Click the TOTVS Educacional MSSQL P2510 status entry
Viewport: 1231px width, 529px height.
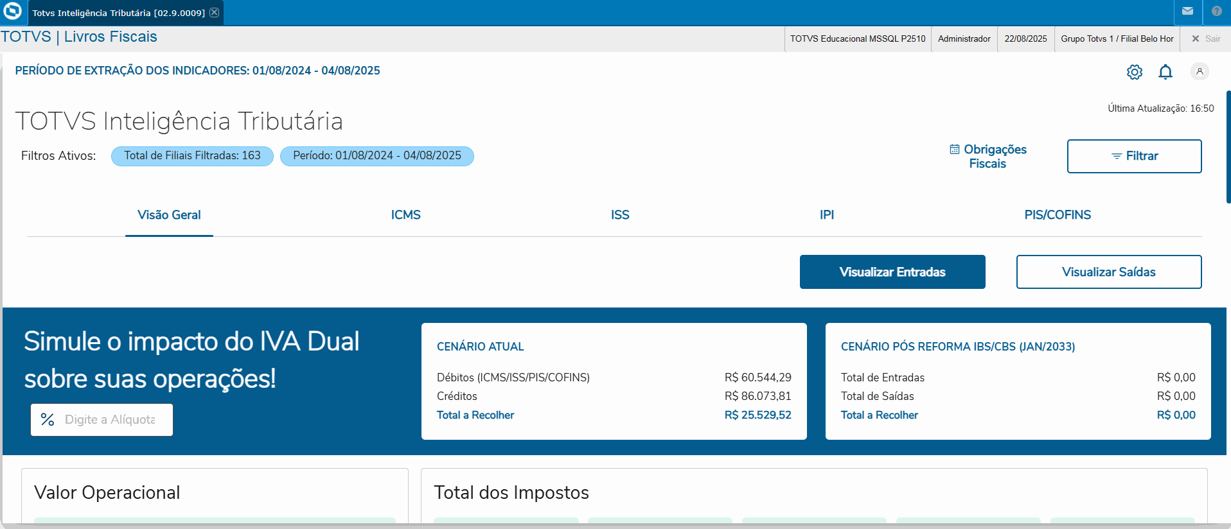tap(858, 39)
